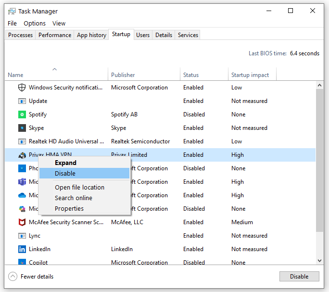Click the colorful Microsoft 365 Copilot icon
329x292 pixels.
pos(22,209)
